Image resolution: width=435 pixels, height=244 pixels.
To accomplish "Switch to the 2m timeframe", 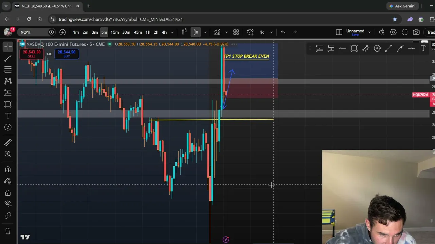I will (85, 32).
